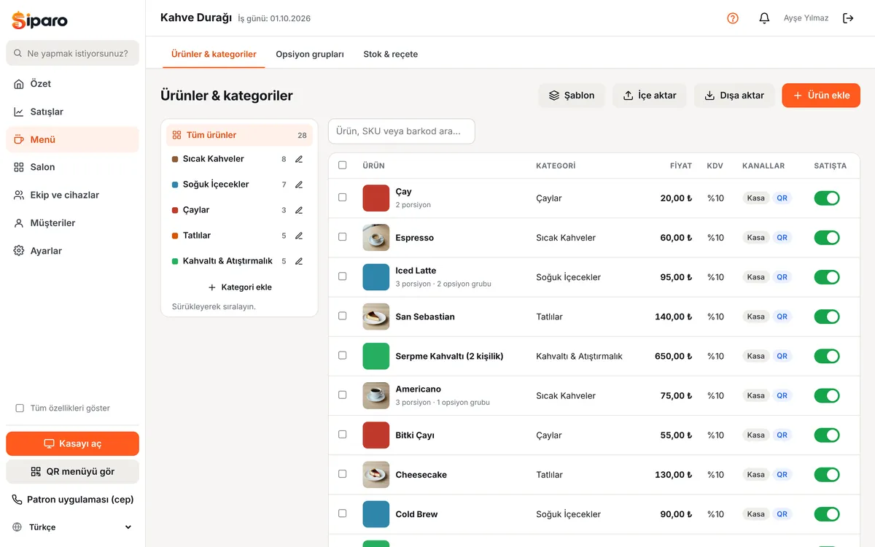Click the product search field
The width and height of the screenshot is (875, 547).
[x=402, y=131]
